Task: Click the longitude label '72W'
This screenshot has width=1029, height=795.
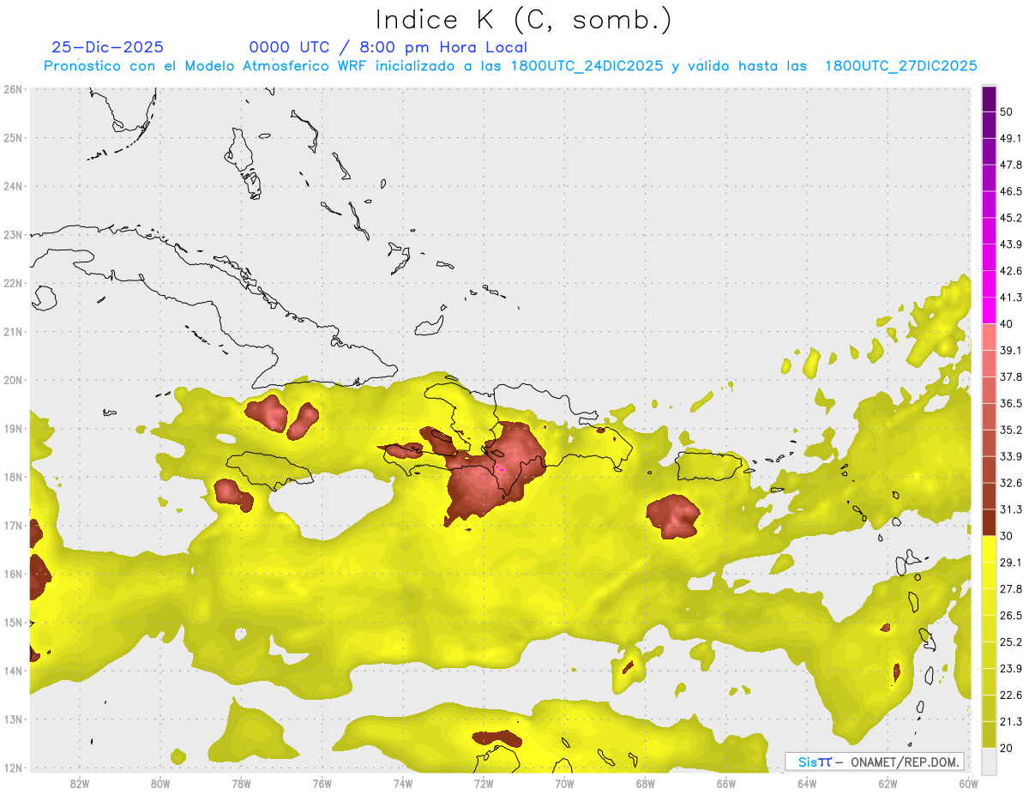Action: tap(484, 784)
